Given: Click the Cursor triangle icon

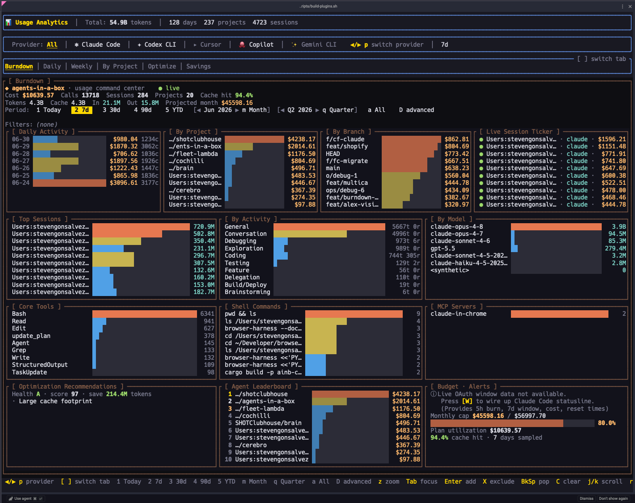Looking at the screenshot, I should (x=195, y=45).
